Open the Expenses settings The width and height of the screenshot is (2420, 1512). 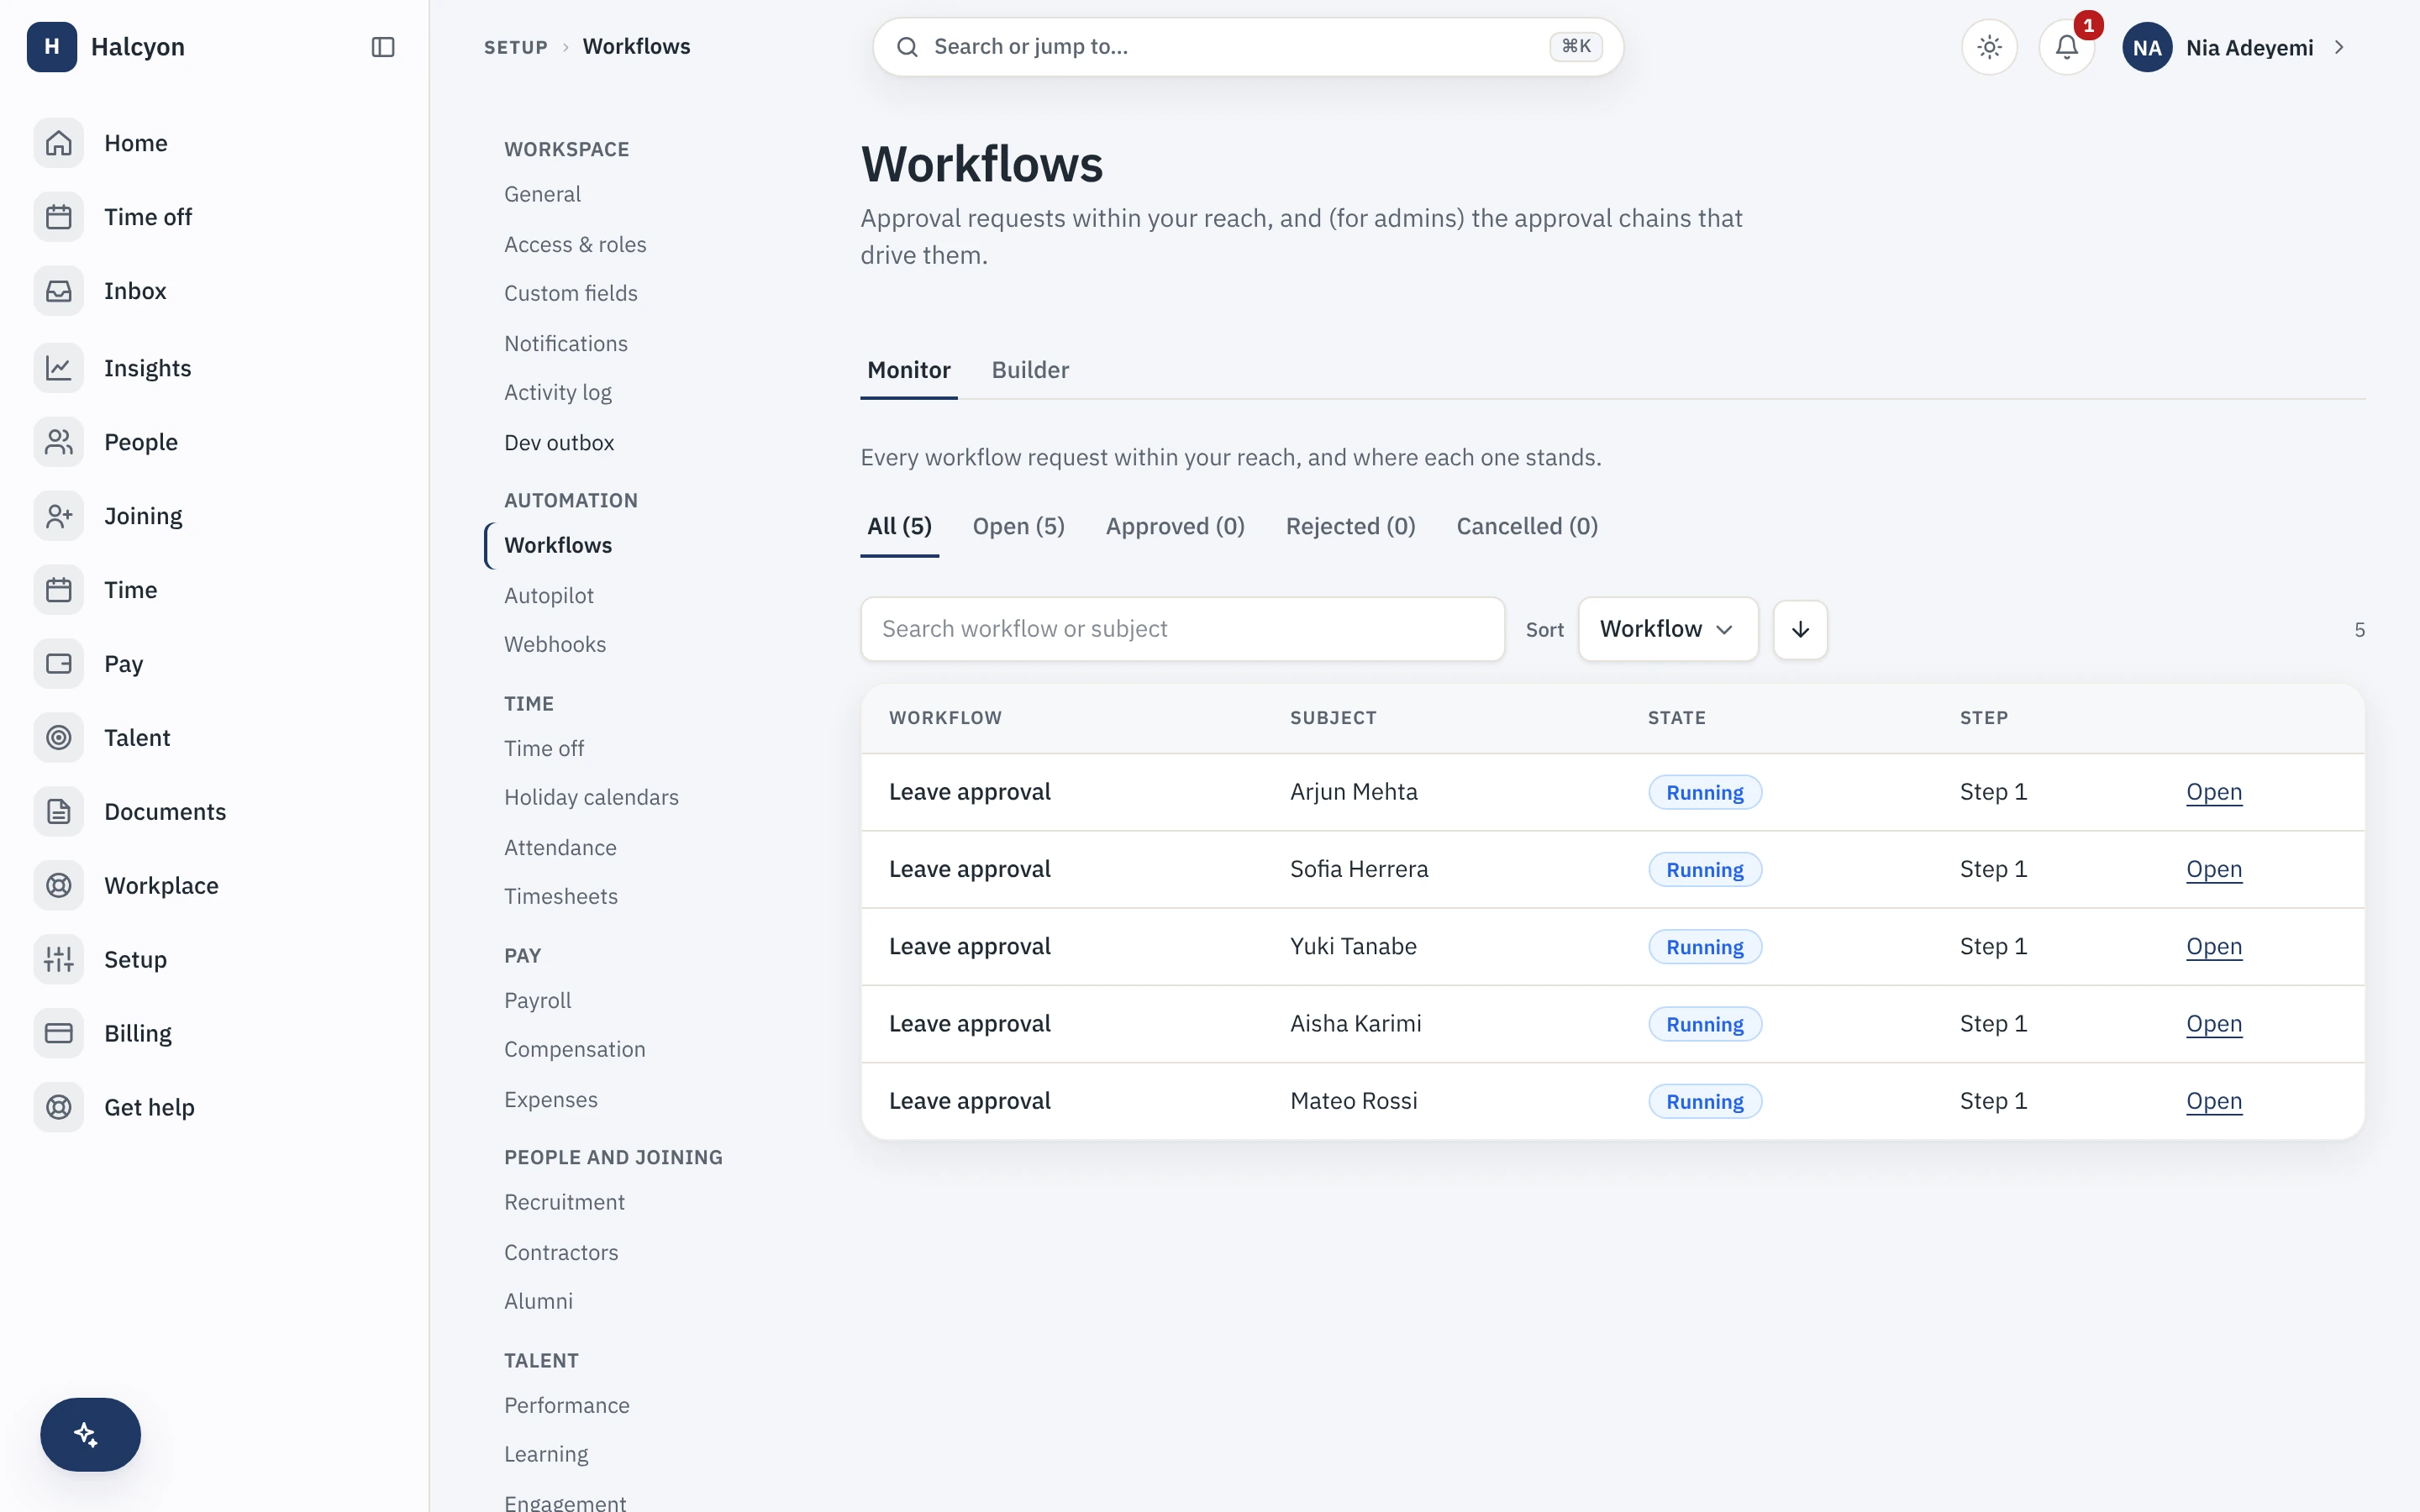pyautogui.click(x=551, y=1100)
